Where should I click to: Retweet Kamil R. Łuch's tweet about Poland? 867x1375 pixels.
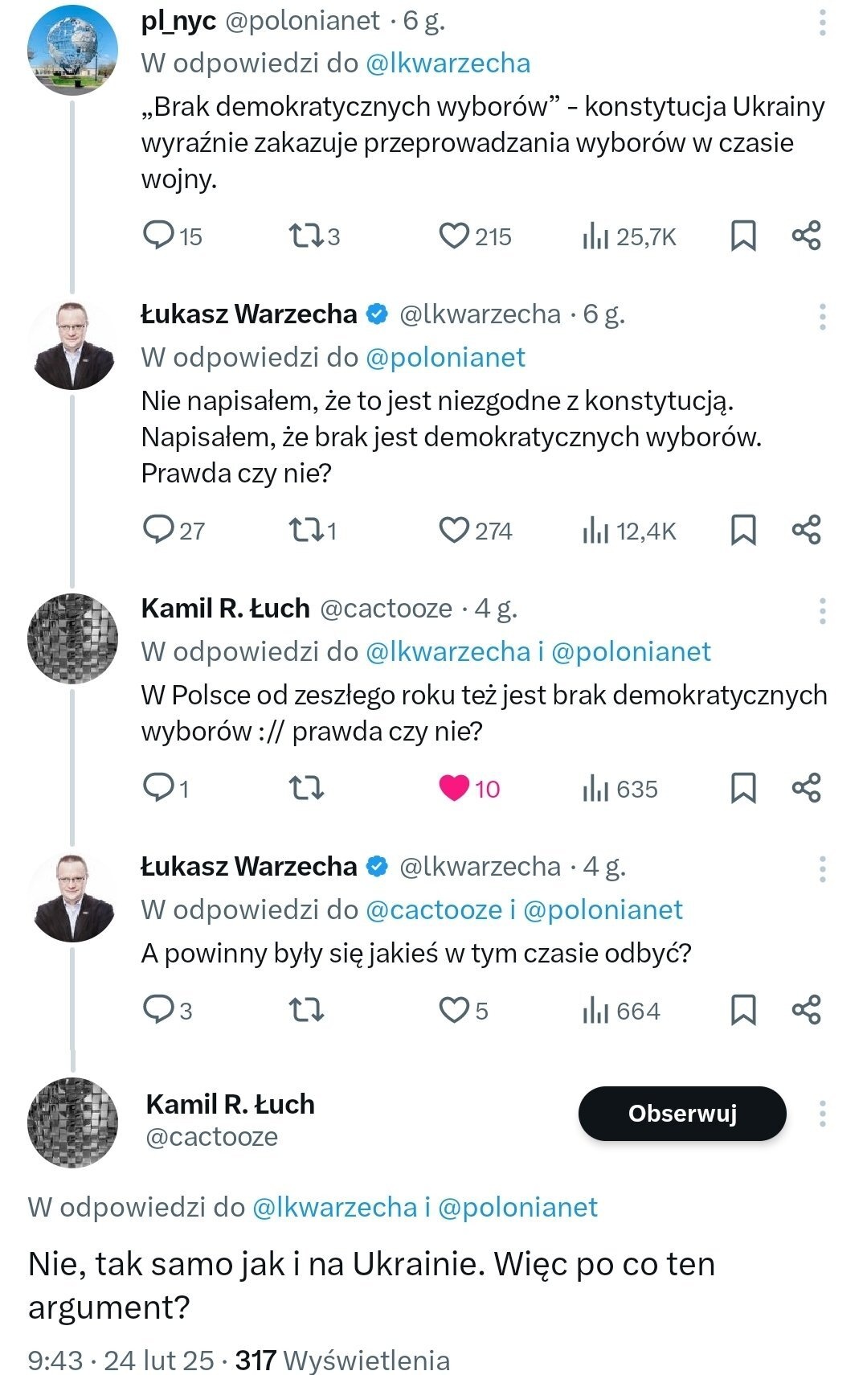[305, 788]
